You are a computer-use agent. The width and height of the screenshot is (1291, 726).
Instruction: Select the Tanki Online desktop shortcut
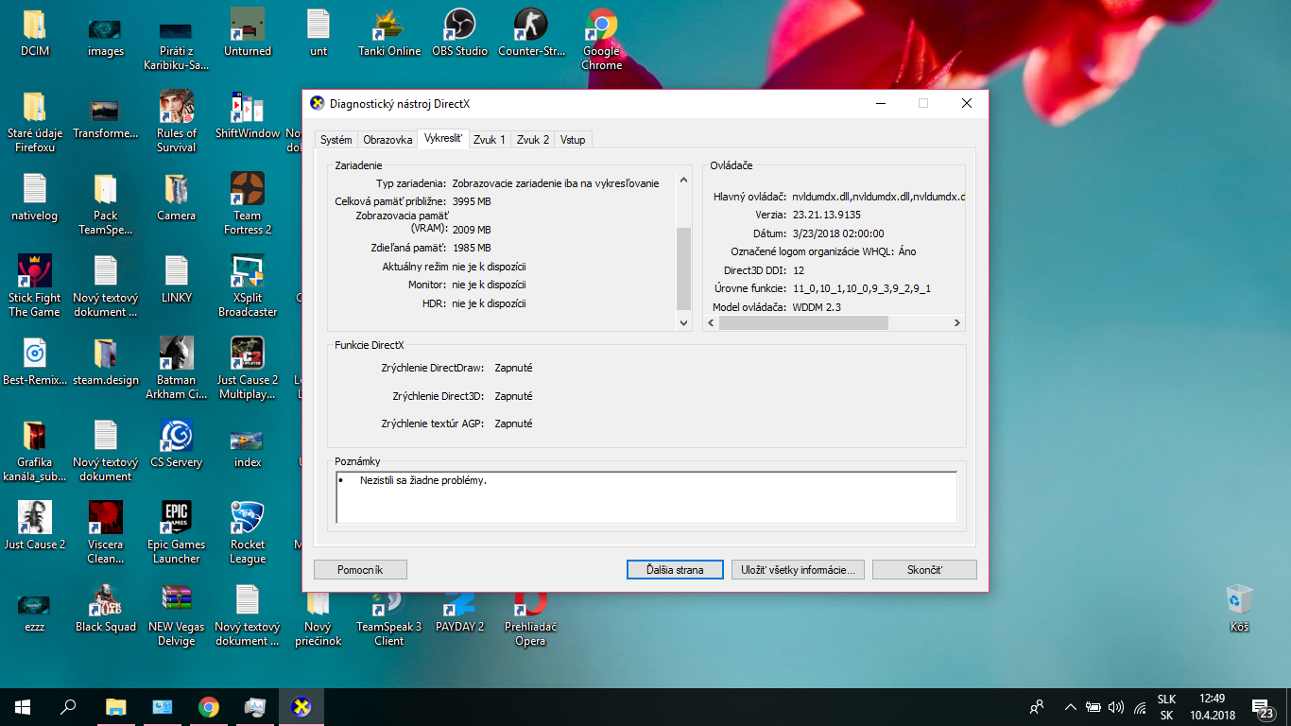[389, 33]
